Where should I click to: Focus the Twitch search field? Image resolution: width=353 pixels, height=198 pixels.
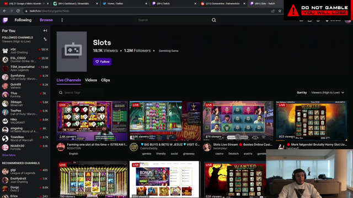pyautogui.click(x=173, y=20)
